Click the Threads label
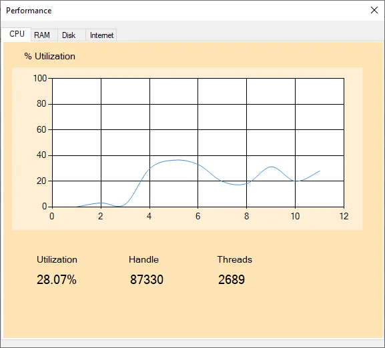Viewport: 385px width, 348px height. pyautogui.click(x=234, y=259)
